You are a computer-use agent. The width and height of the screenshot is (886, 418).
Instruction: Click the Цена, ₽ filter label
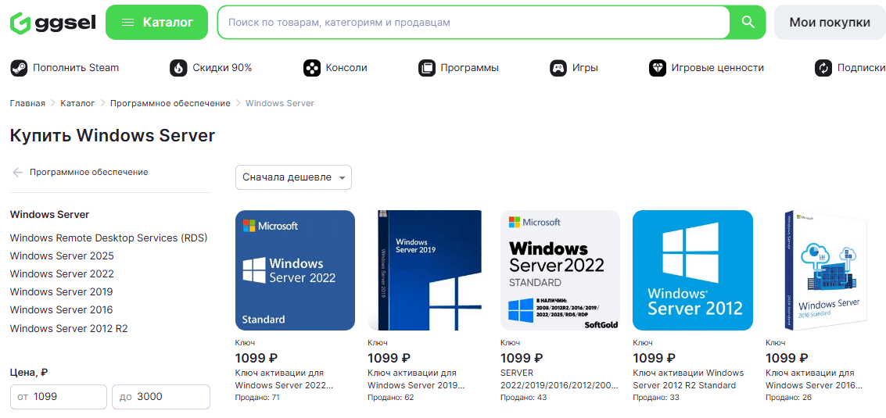[29, 373]
